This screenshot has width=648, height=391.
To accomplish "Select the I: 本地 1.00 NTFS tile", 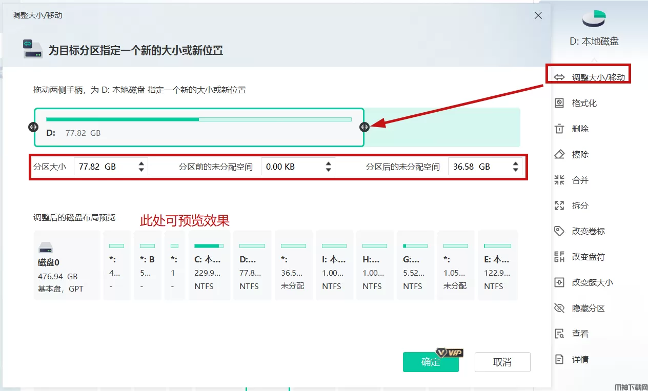I will point(334,265).
